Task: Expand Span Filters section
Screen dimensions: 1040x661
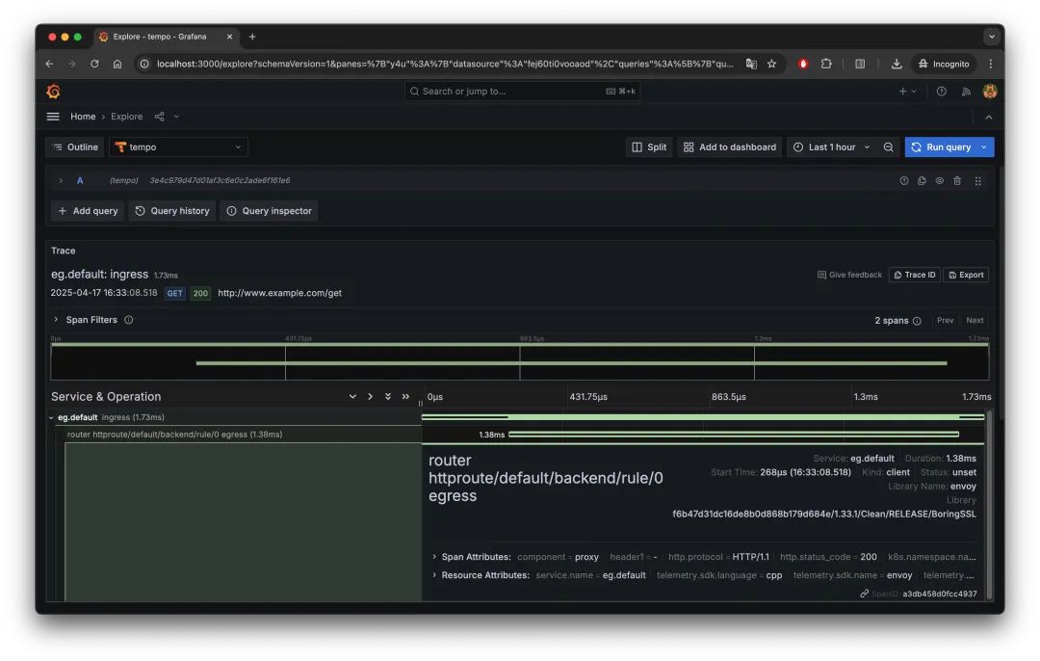Action: pos(57,320)
